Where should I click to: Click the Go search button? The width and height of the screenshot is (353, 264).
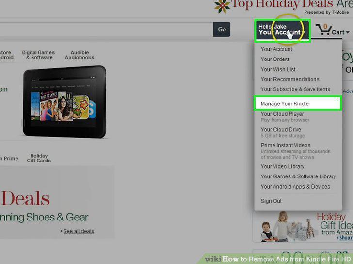click(222, 29)
